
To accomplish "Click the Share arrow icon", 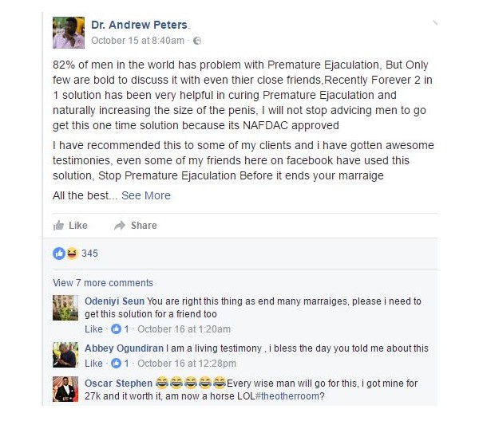I will (120, 226).
